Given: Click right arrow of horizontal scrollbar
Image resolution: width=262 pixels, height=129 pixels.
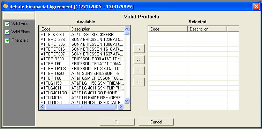Looking at the screenshot, I should (x=121, y=106).
